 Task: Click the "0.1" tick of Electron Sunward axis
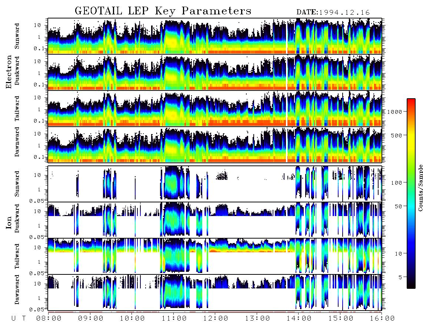(39, 48)
